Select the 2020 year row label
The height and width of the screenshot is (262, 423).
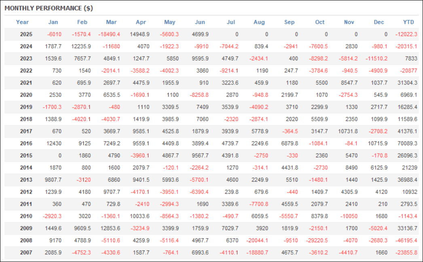pyautogui.click(x=26, y=95)
